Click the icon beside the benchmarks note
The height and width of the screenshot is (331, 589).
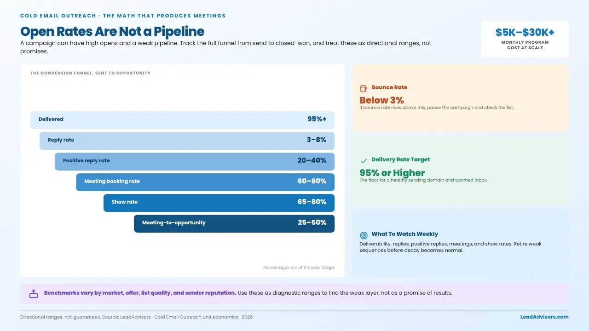(x=34, y=294)
